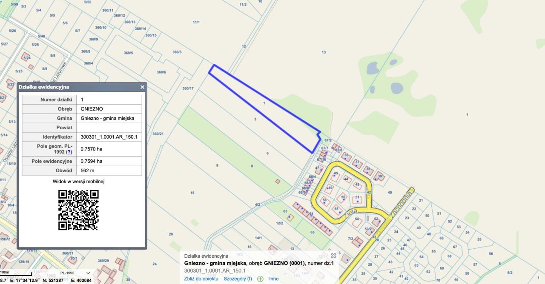This screenshot has width=545, height=284.
Task: Open the question mark help link for Pole geom.
Action: pos(69,152)
